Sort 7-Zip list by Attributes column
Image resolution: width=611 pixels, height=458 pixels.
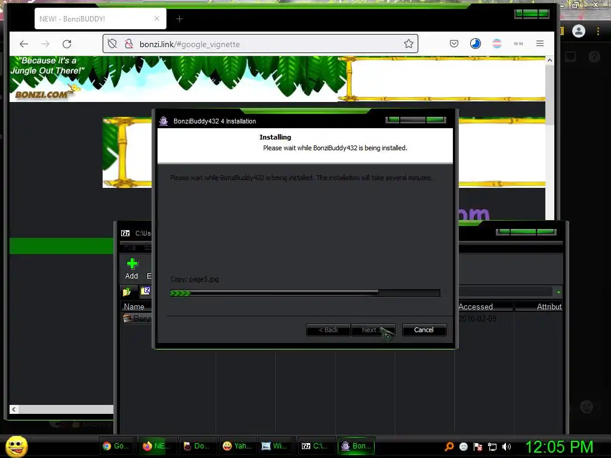tap(539, 307)
